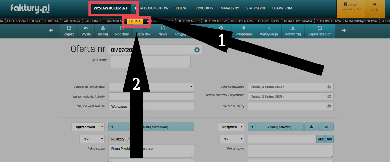Click the Przypomnij bell icon

click(x=244, y=29)
